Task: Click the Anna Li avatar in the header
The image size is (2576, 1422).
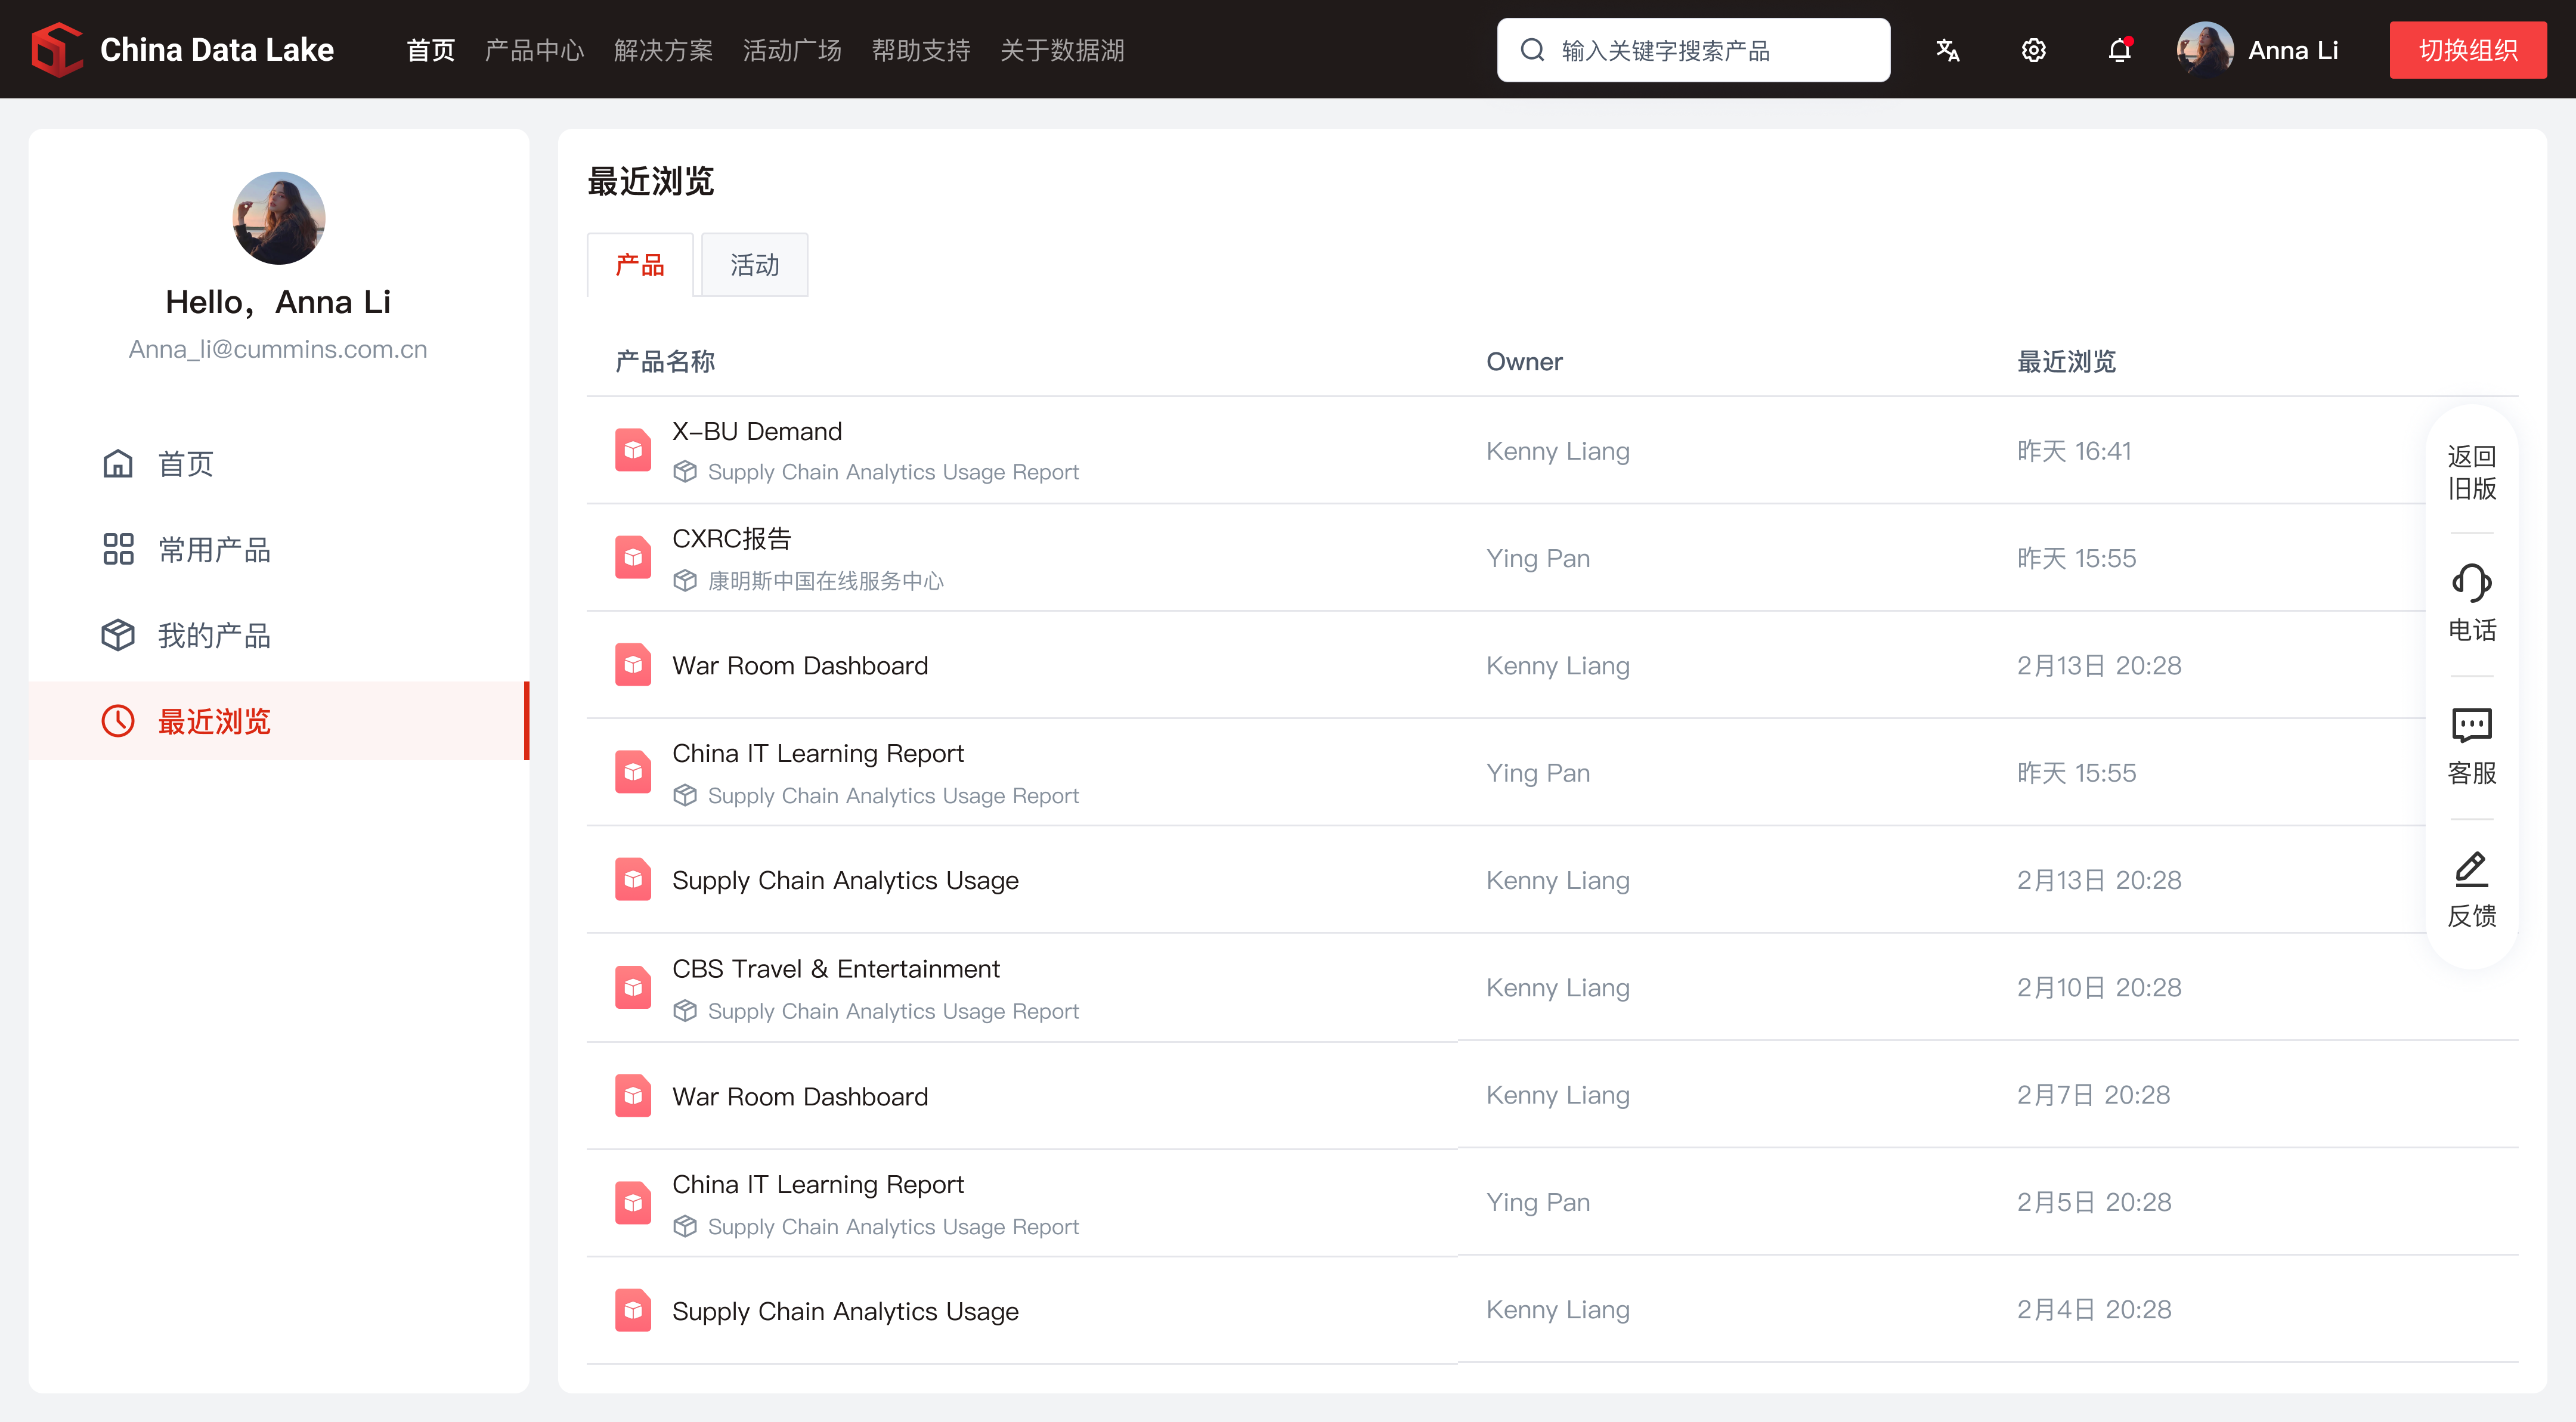Action: pyautogui.click(x=2205, y=50)
